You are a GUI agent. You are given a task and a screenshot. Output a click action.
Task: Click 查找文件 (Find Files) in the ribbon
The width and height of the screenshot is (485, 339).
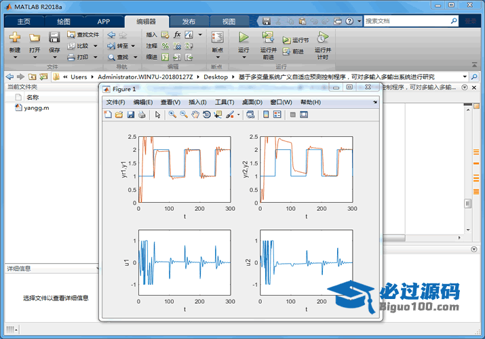click(83, 35)
